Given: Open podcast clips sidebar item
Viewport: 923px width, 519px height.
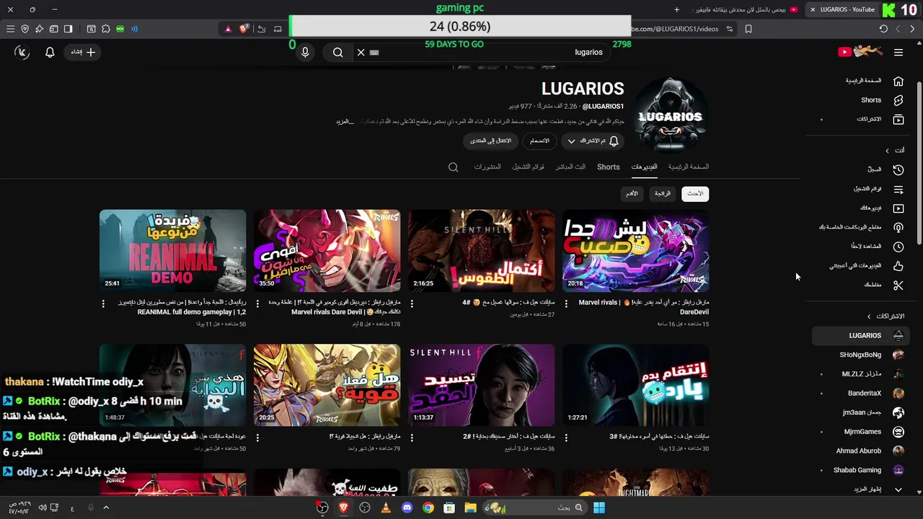Looking at the screenshot, I should coord(862,227).
